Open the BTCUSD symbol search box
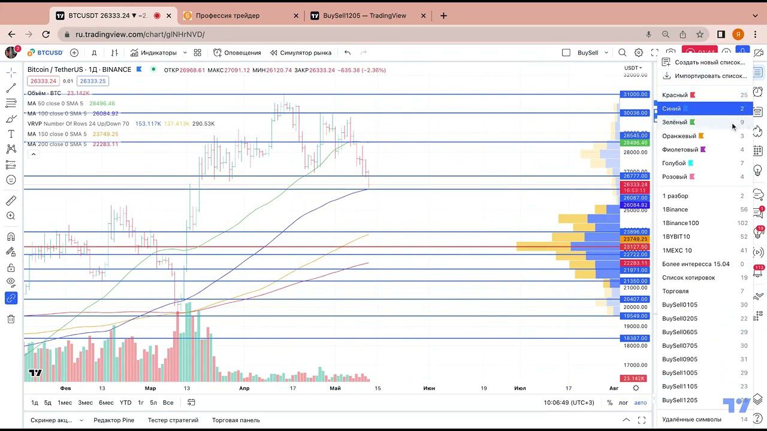Viewport: 767px width, 431px height. (44, 53)
